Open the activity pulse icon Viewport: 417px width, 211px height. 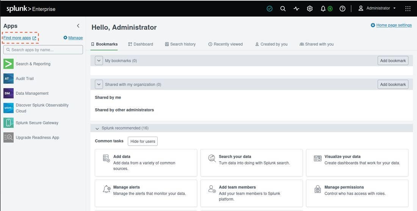(x=296, y=9)
